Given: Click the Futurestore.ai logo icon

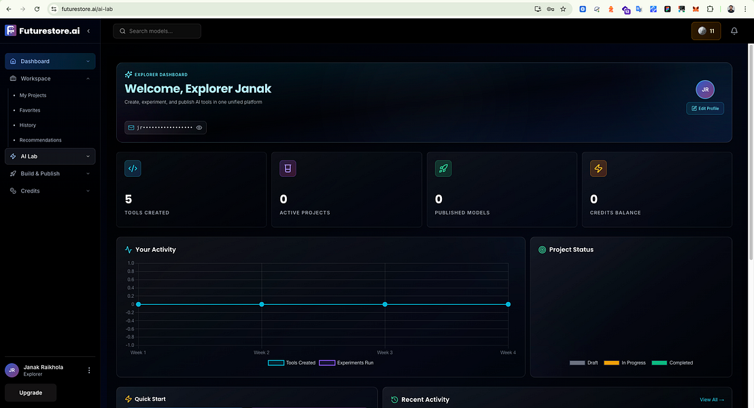Looking at the screenshot, I should (11, 31).
